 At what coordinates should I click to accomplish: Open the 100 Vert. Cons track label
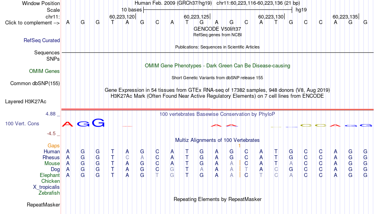[x=22, y=123]
